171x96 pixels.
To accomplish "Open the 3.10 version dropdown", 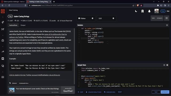I will click(x=106, y=18).
